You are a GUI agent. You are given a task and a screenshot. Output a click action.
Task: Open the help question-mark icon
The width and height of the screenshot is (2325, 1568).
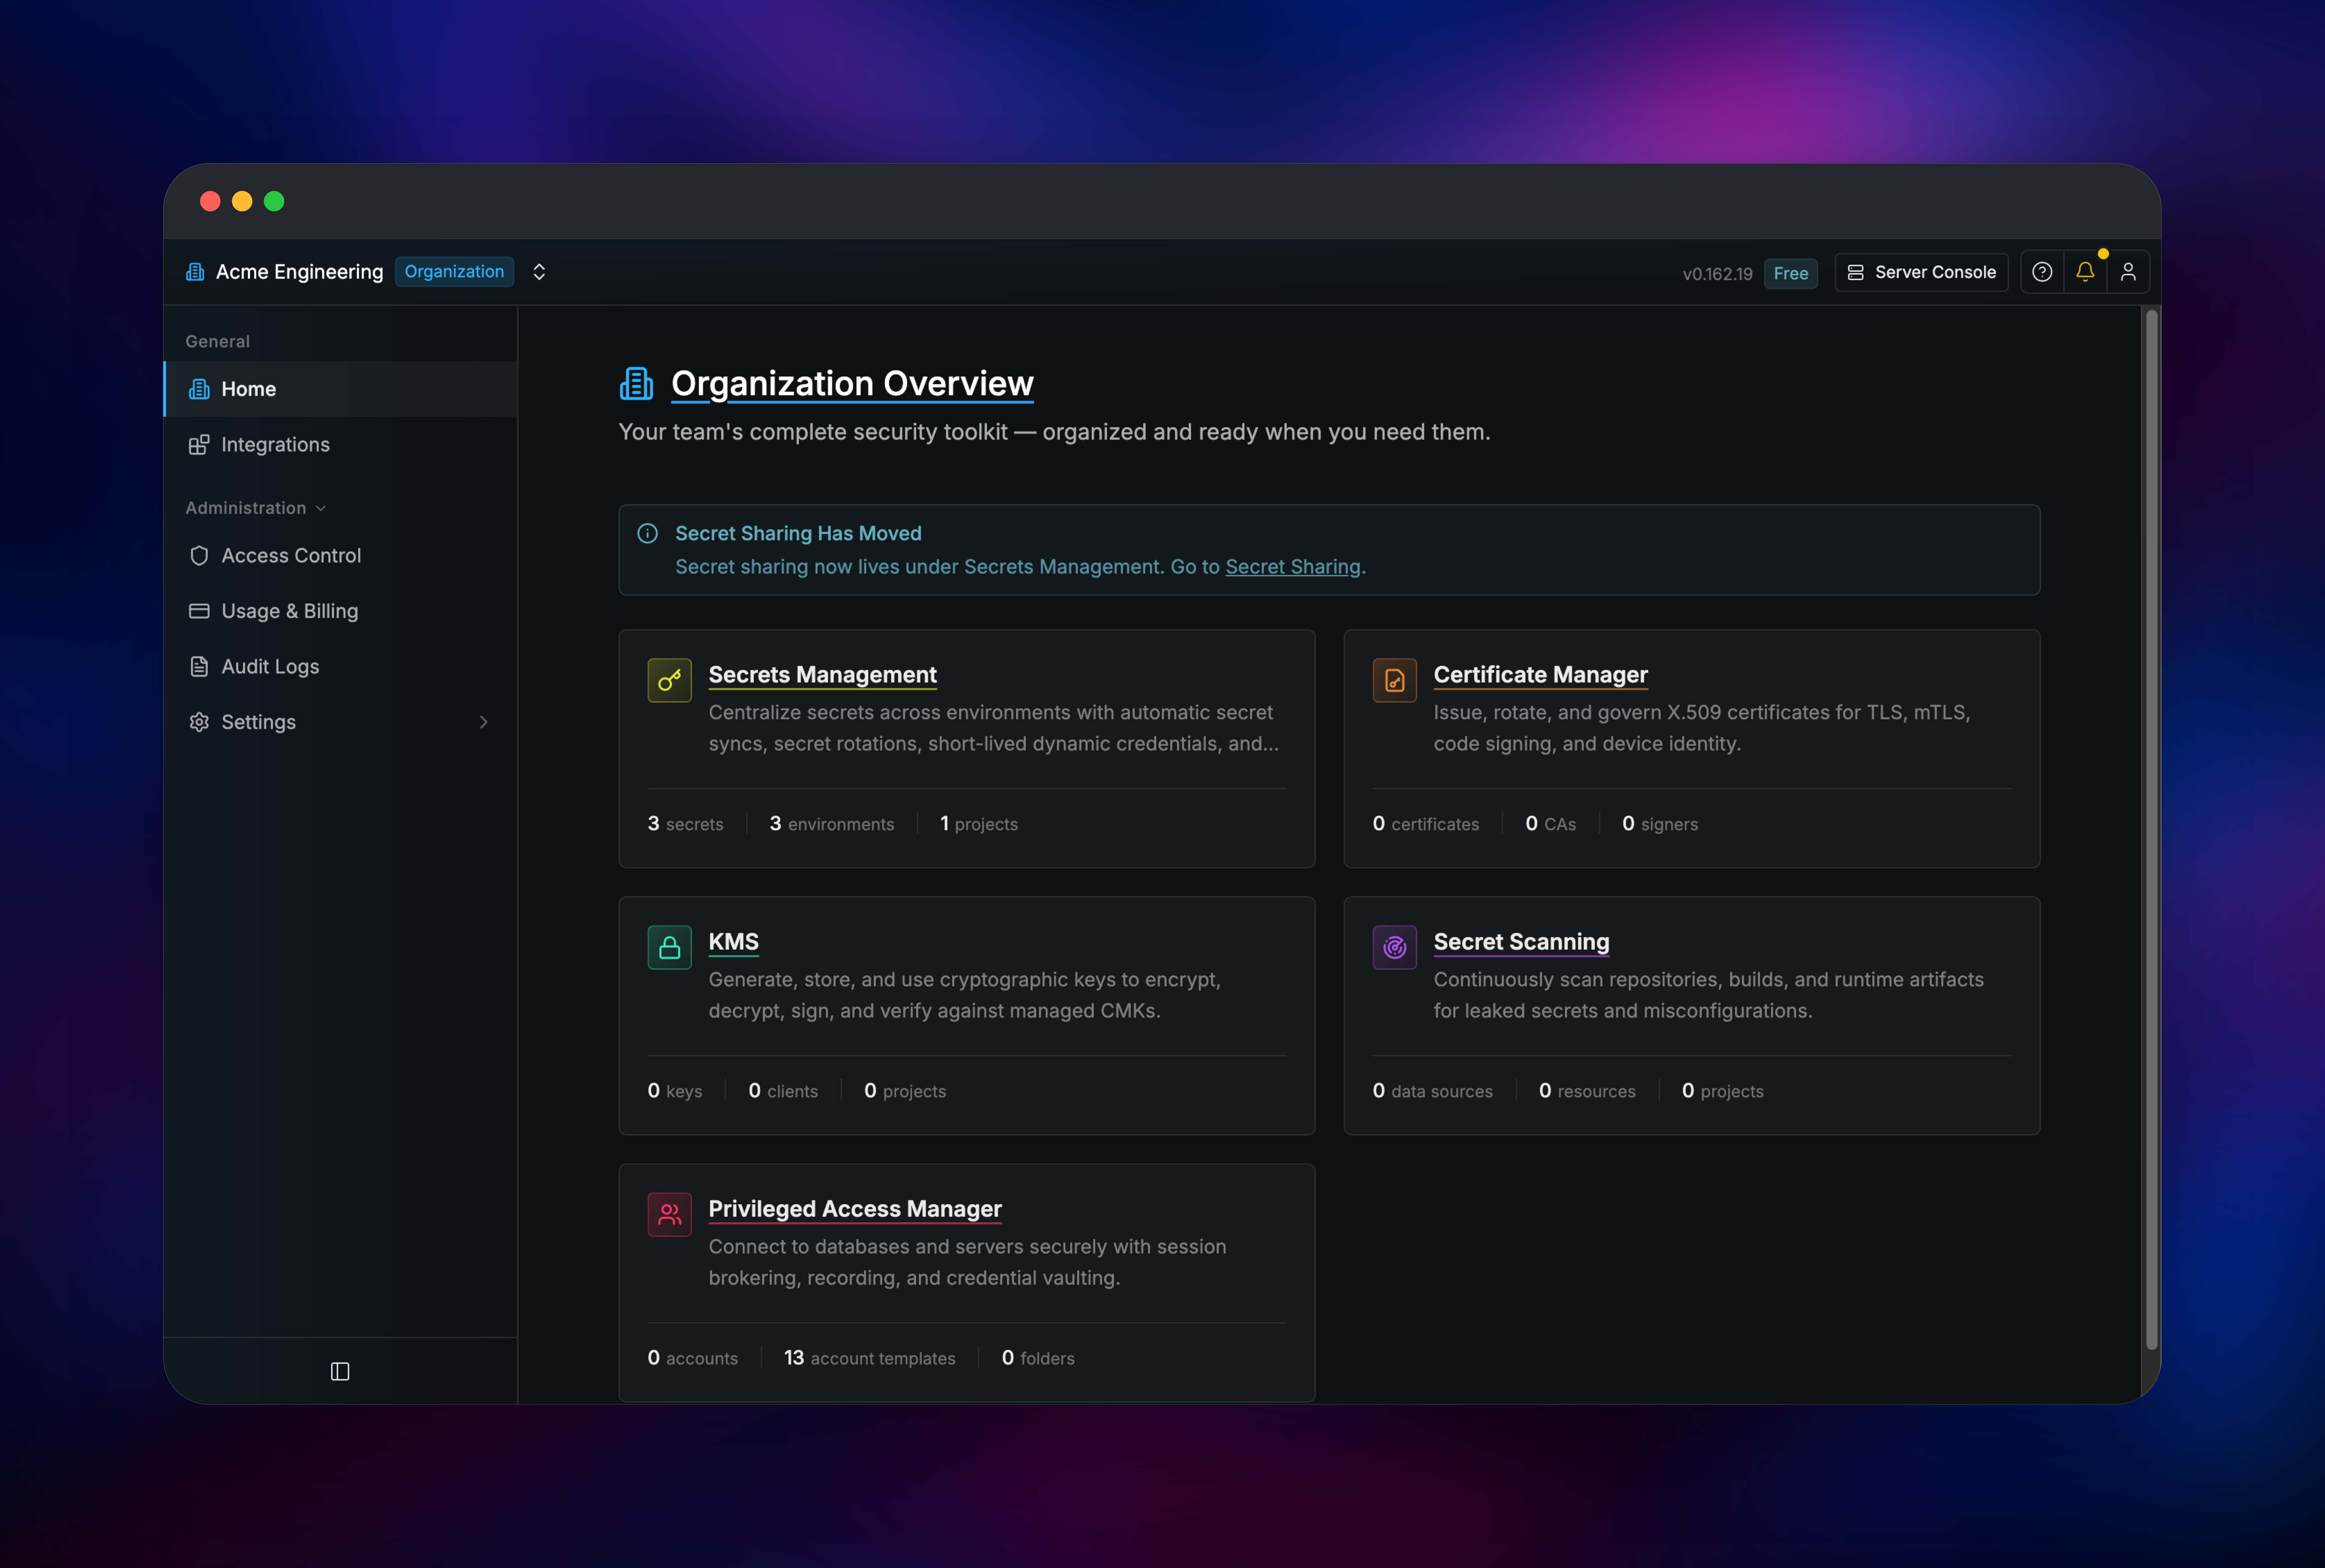click(2042, 272)
